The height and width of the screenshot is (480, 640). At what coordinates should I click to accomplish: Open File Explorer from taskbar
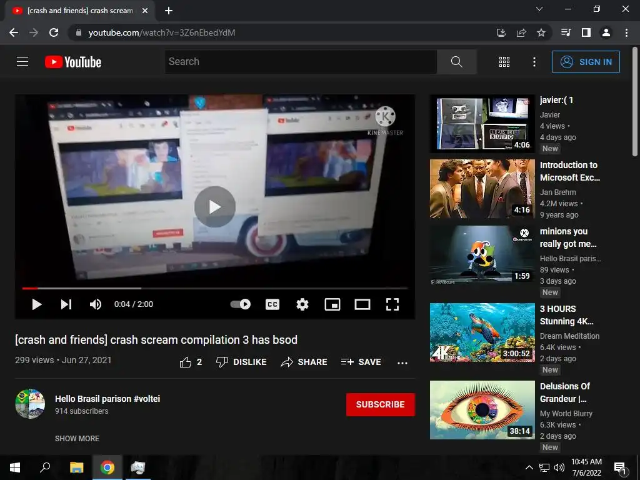(76, 467)
